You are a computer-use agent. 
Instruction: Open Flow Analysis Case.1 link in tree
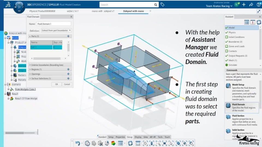[x=25, y=89]
